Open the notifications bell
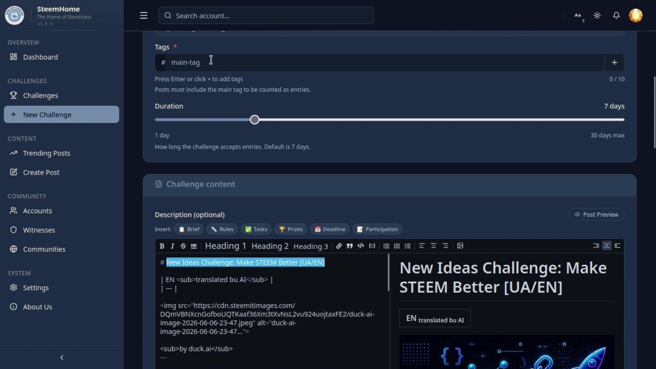This screenshot has height=369, width=656. (616, 15)
